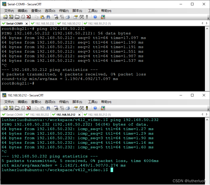The image size is (210, 185).
Task: Minimize the 192.168.50.212 SecureCRT window
Action: 181,95
